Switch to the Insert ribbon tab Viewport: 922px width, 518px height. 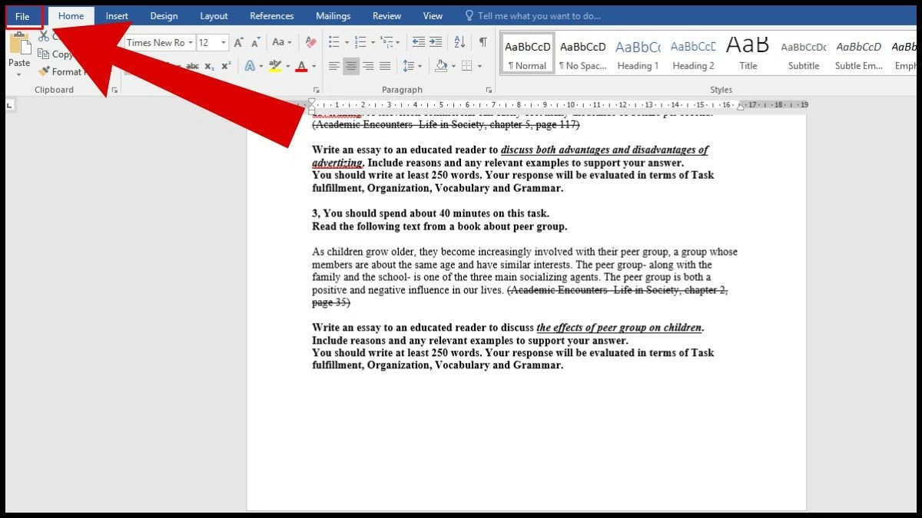pyautogui.click(x=117, y=16)
